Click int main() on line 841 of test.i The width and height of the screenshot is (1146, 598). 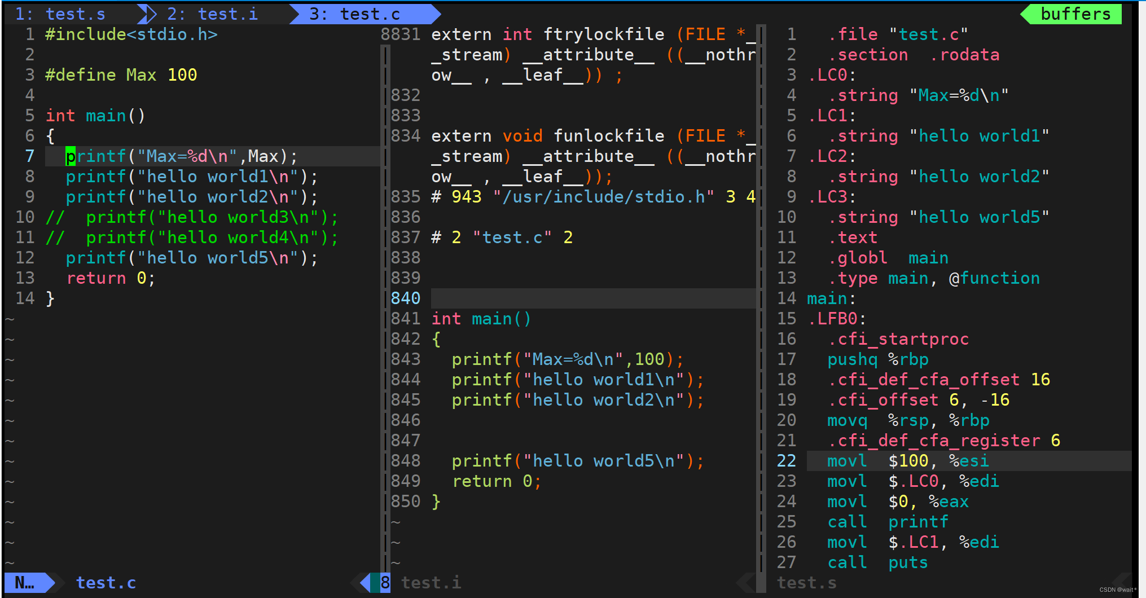[481, 319]
